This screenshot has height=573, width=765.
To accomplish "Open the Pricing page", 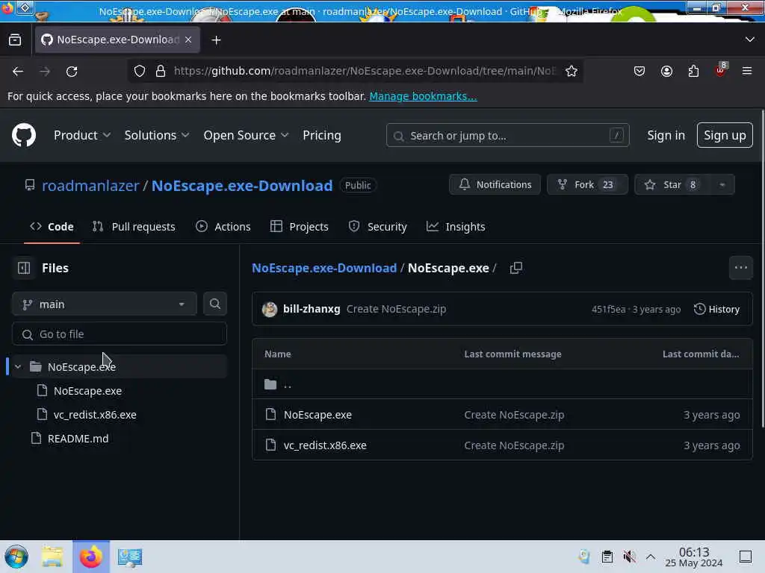I will [321, 135].
